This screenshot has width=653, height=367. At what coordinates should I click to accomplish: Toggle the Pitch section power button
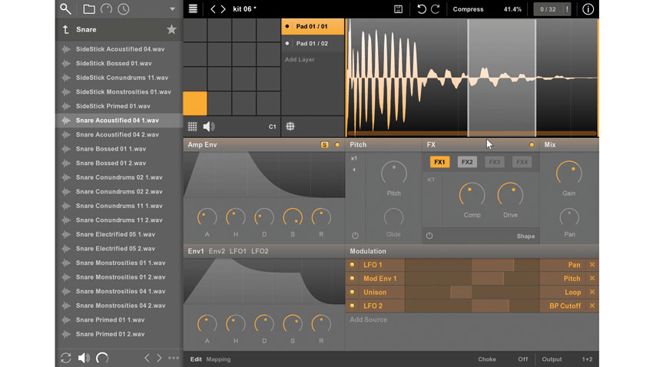click(355, 236)
